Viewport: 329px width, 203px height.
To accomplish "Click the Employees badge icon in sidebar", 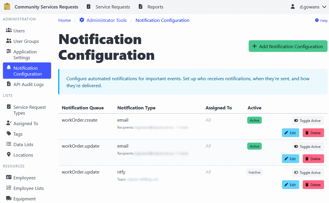I will (x=8, y=177).
